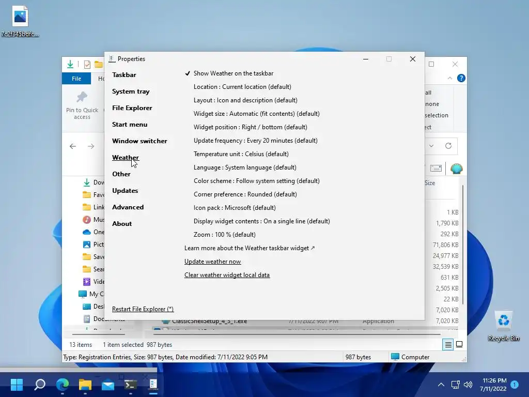Image resolution: width=529 pixels, height=397 pixels.
Task: Switch Explorer to details view icon
Action: pyautogui.click(x=448, y=344)
